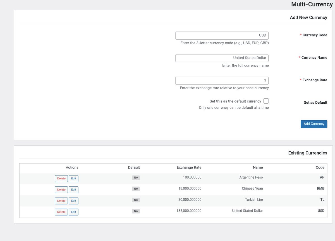Check the Set this as default currency checkbox
This screenshot has height=241, width=335.
click(266, 101)
